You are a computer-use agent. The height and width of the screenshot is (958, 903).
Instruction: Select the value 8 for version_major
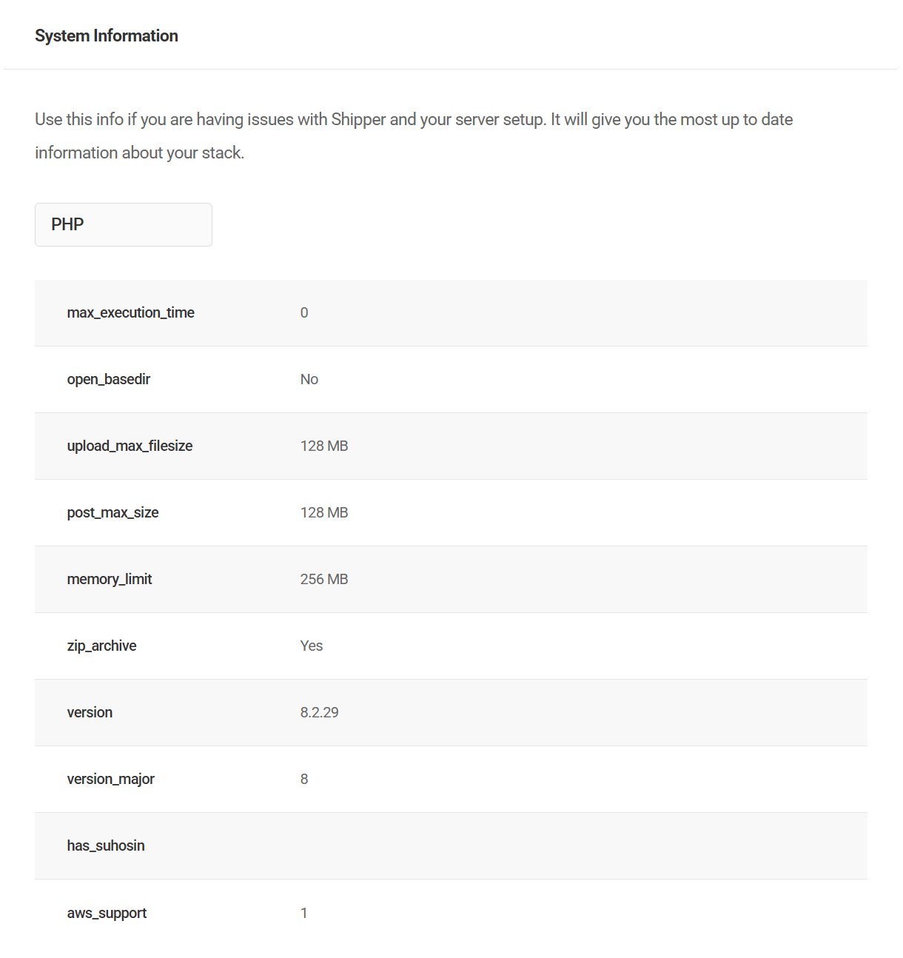(x=304, y=779)
